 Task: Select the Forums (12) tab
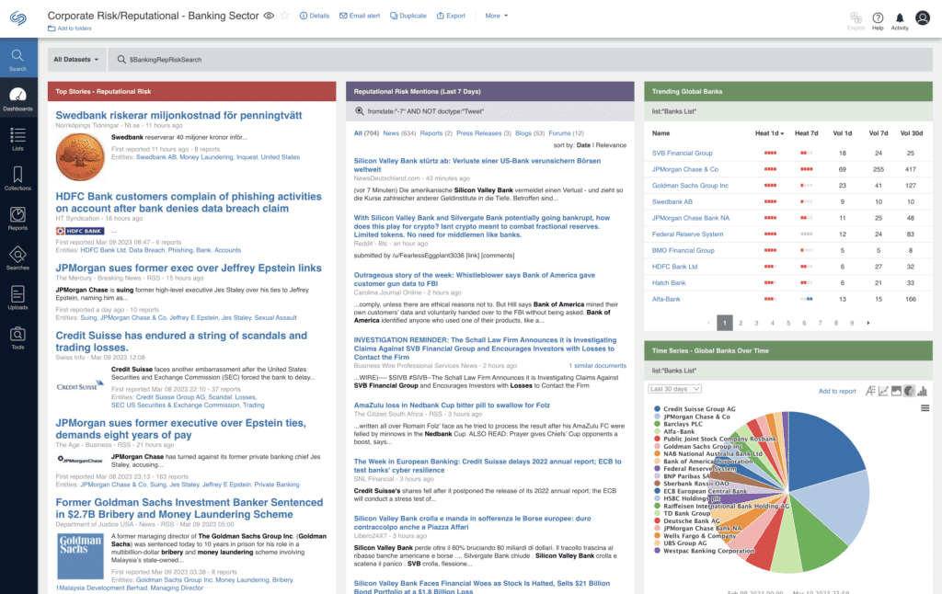click(x=566, y=133)
